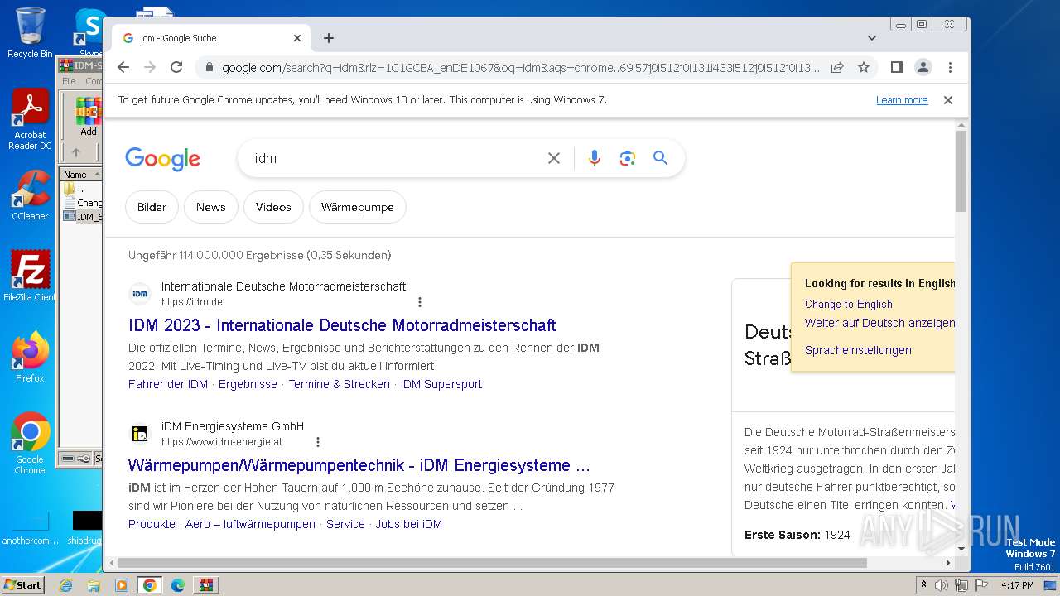Switch to Microsoft Edge on the taskbar
1060x596 pixels.
point(177,585)
